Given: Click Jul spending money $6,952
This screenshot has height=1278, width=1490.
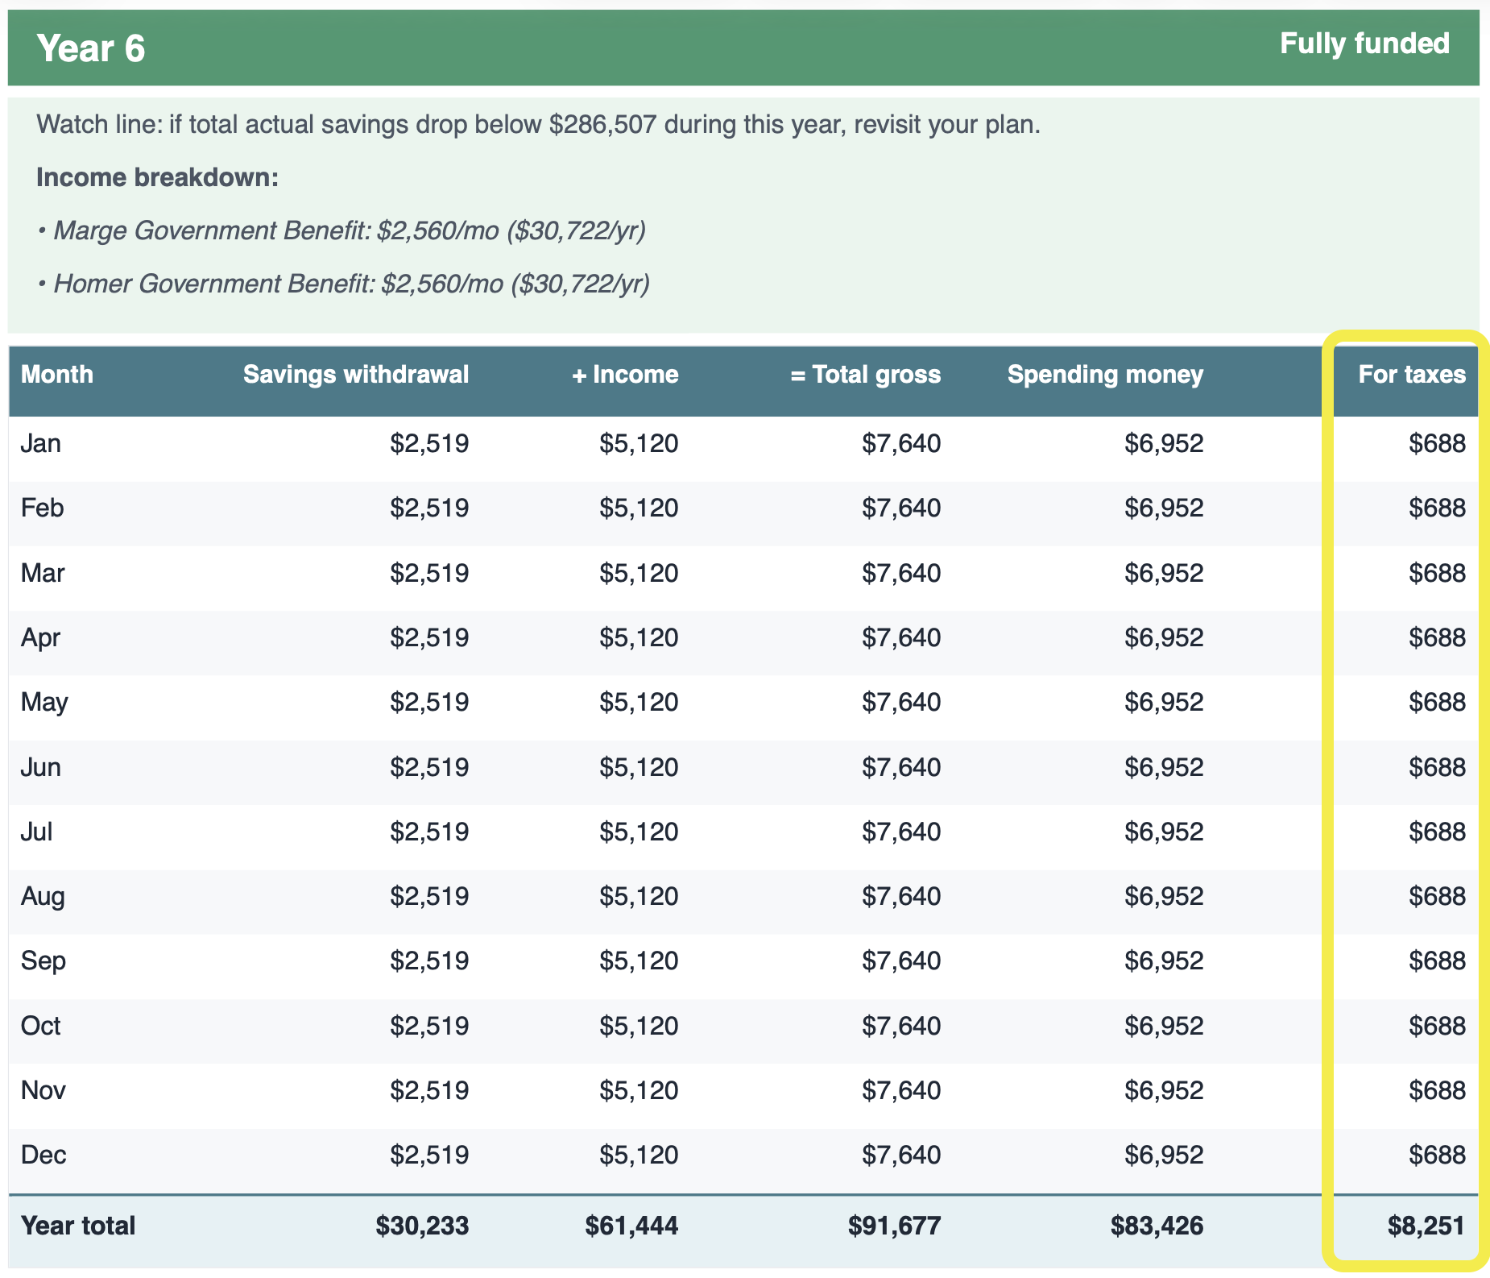Looking at the screenshot, I should [1164, 832].
